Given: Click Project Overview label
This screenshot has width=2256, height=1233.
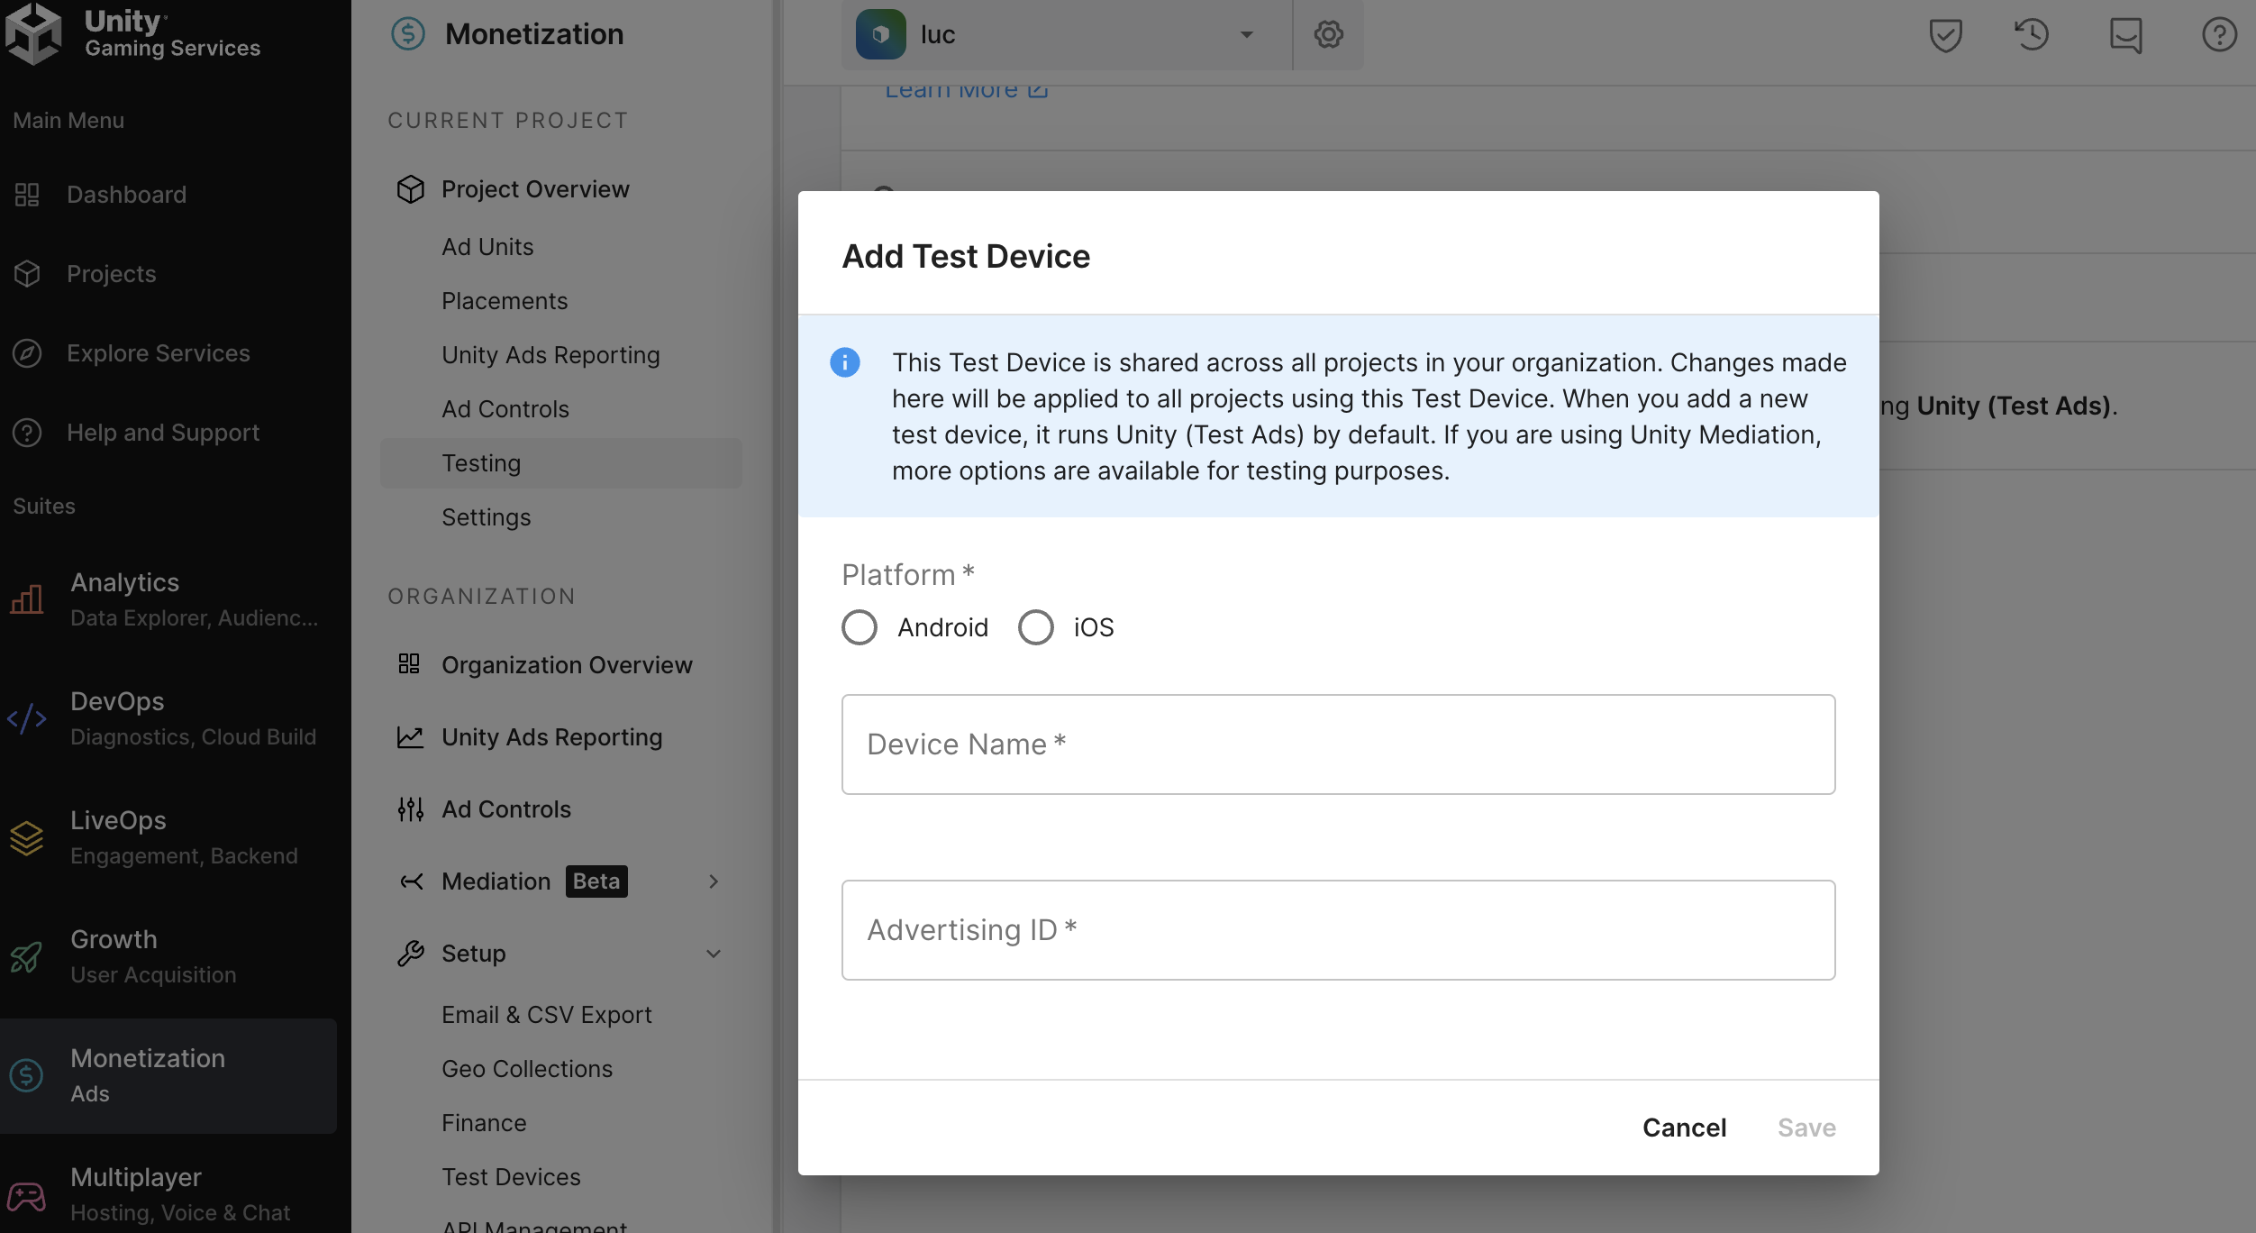Looking at the screenshot, I should pyautogui.click(x=535, y=189).
